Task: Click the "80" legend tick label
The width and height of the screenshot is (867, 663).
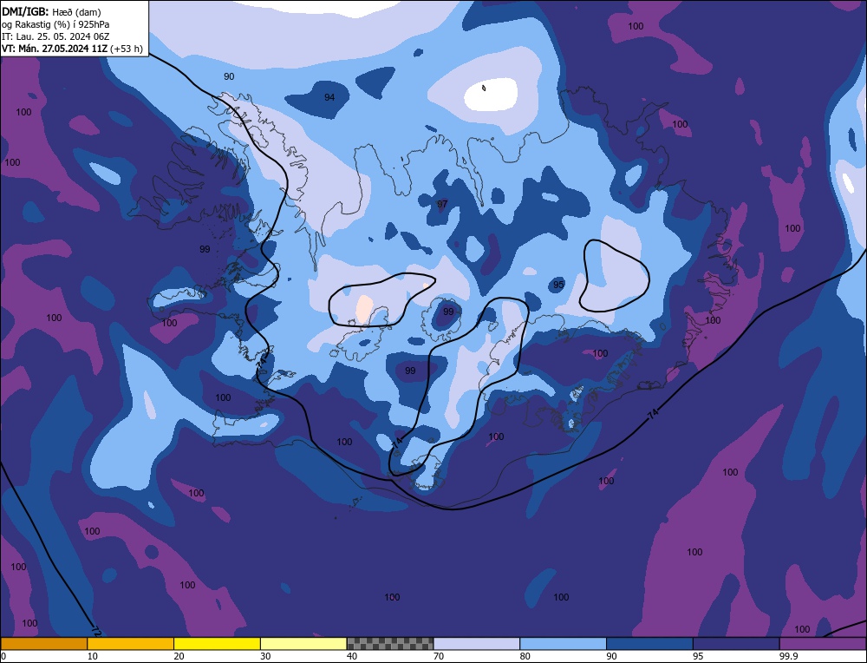Action: coord(525,656)
